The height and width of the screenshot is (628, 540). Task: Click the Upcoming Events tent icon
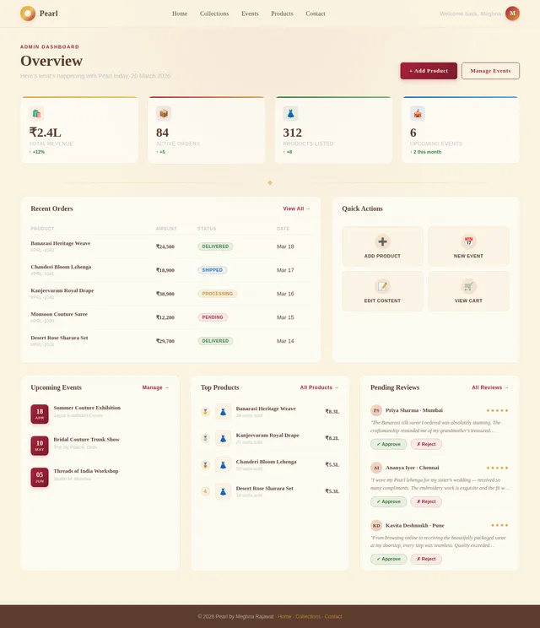click(418, 113)
